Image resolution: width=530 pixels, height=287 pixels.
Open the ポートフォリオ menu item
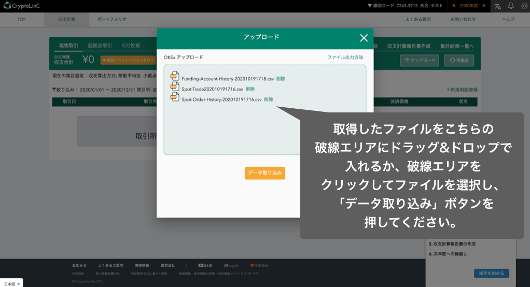click(x=112, y=20)
